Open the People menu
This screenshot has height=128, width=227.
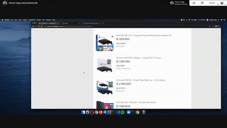[x=39, y=20]
